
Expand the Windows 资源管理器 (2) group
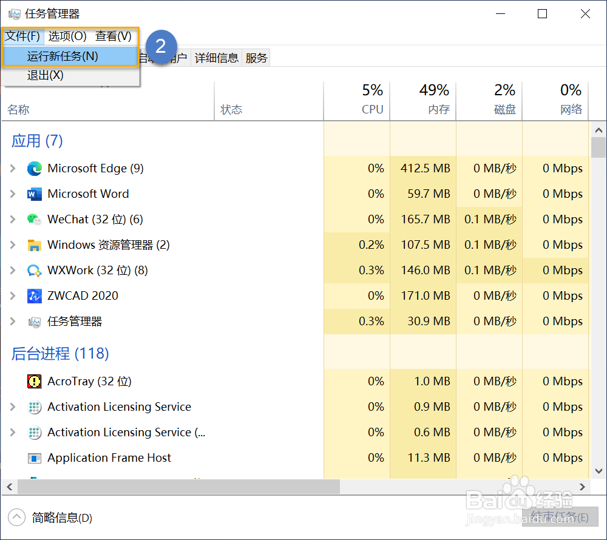tap(12, 245)
